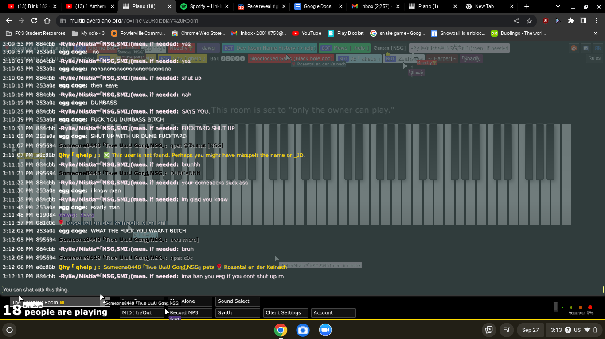Click the MIDI In/Out button
Screen dimensions: 605x339
142,313
